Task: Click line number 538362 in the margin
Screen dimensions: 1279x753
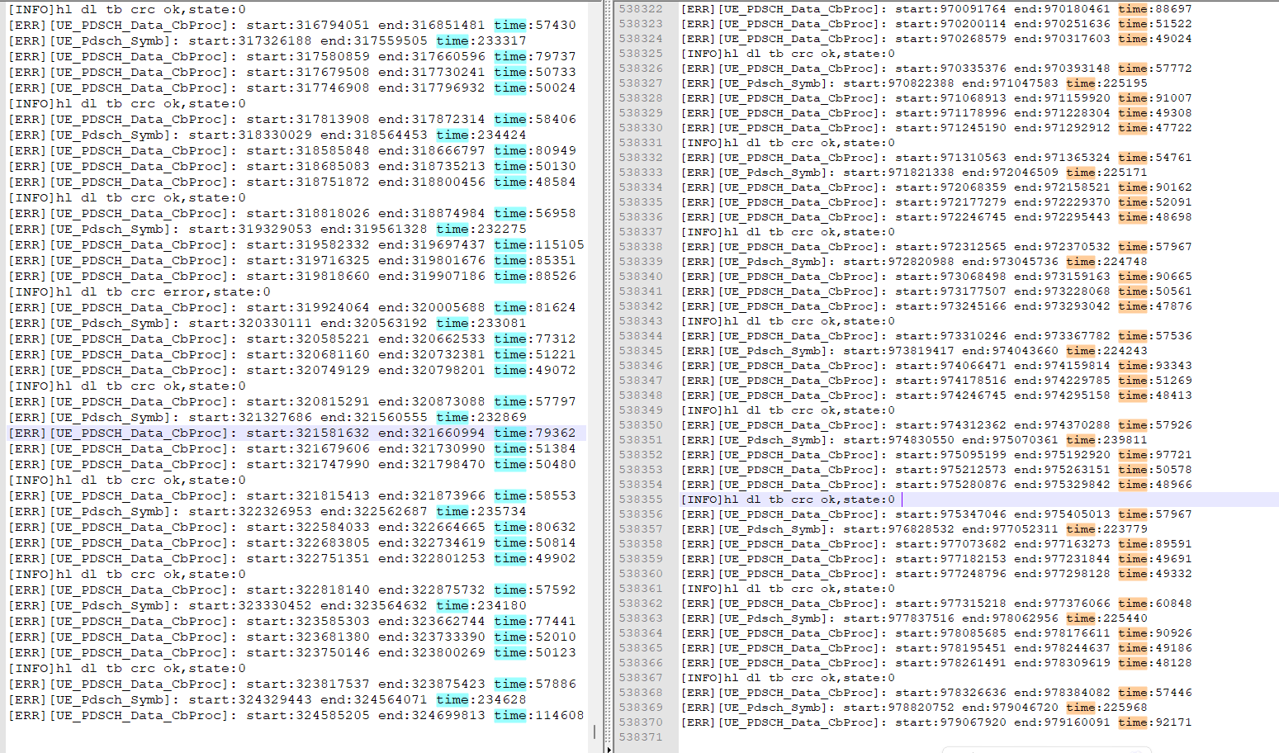Action: [641, 604]
